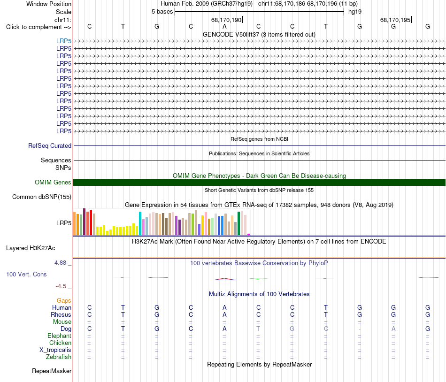Click the 'Click to complement -->' label

pos(38,27)
